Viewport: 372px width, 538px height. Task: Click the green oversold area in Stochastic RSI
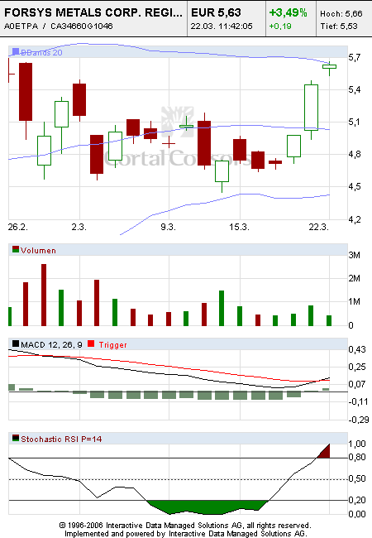208,507
